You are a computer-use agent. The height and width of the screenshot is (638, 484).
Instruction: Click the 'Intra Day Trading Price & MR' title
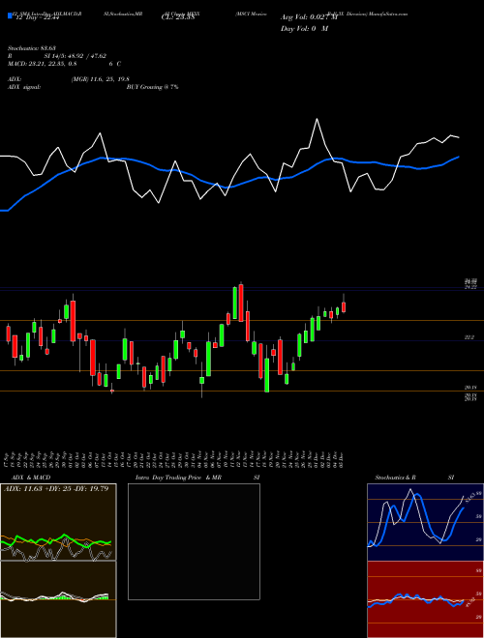178,478
